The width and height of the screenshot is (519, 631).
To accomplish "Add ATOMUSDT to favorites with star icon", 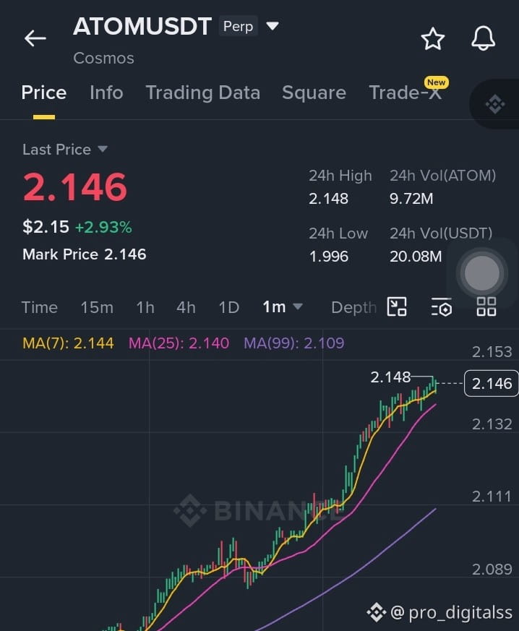I will click(432, 38).
